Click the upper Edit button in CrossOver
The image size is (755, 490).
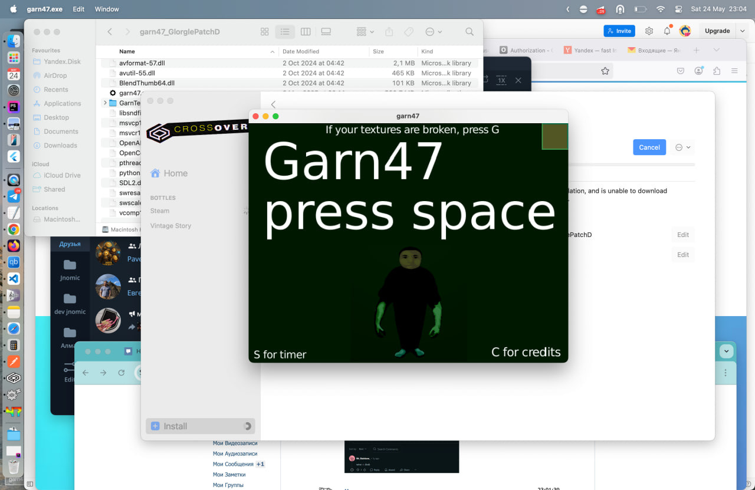pos(683,235)
